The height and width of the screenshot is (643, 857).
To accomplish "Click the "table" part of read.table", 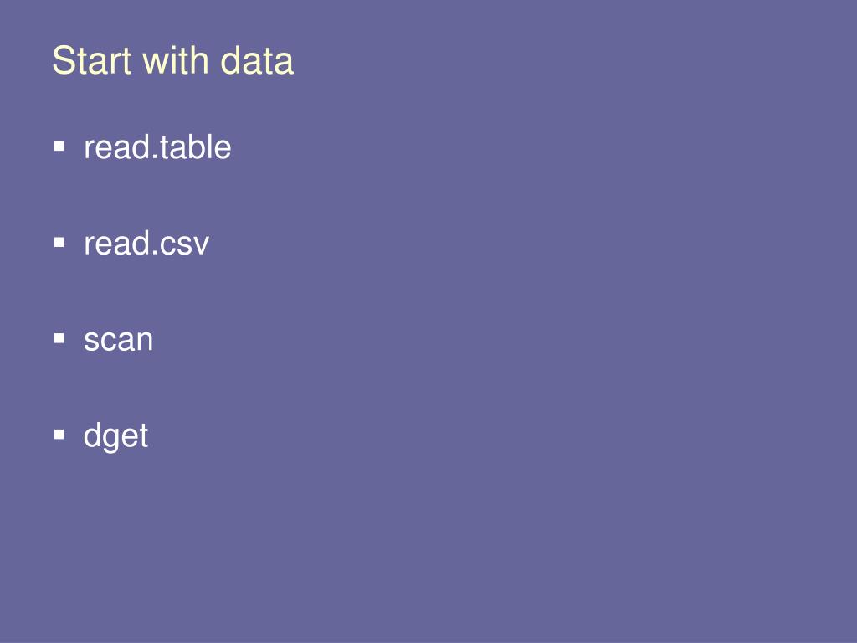I will pos(196,147).
